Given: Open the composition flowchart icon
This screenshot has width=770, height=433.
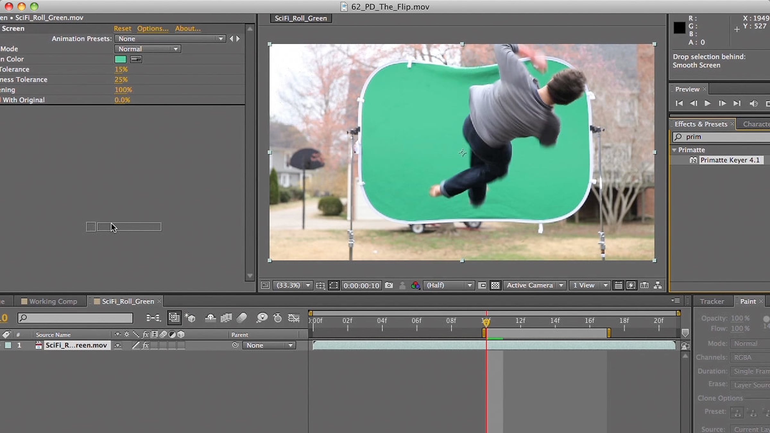Looking at the screenshot, I should pyautogui.click(x=658, y=285).
